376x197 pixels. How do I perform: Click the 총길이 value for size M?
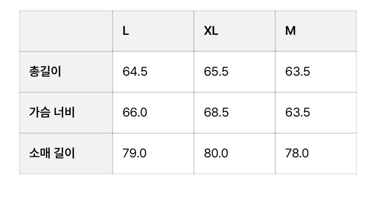297,72
